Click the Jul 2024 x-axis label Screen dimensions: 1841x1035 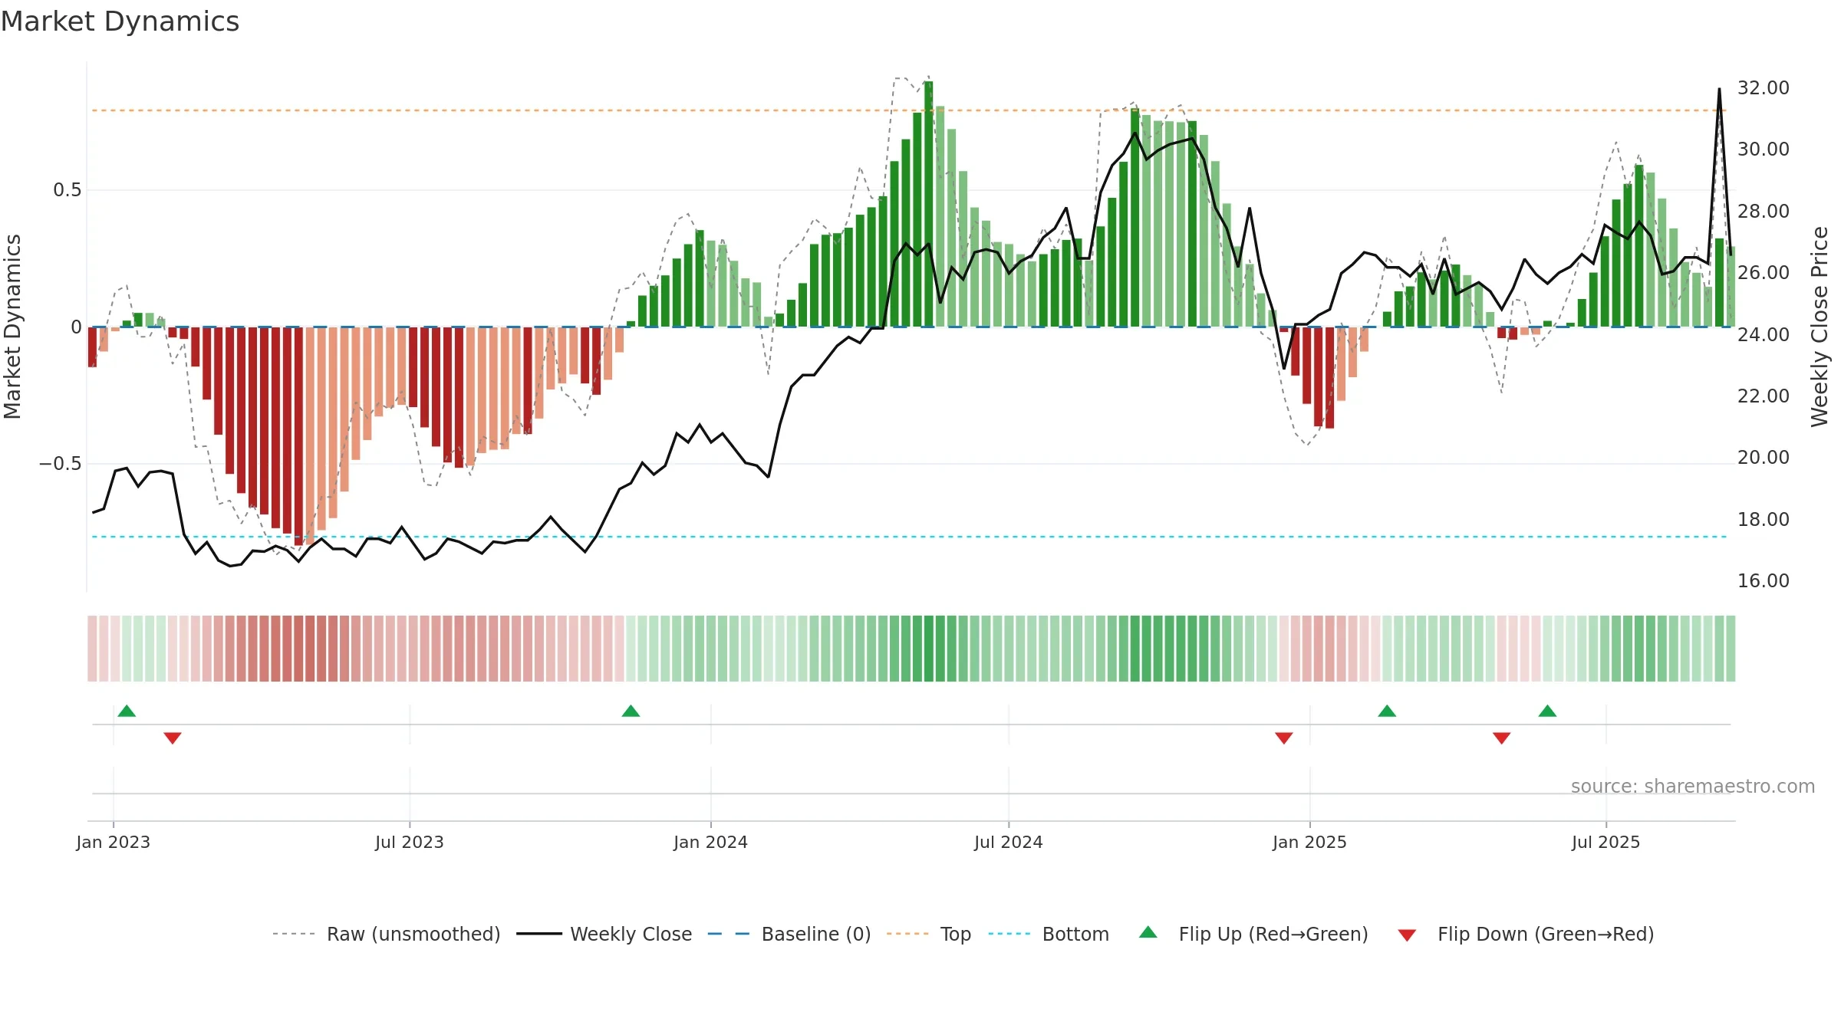tap(1009, 842)
